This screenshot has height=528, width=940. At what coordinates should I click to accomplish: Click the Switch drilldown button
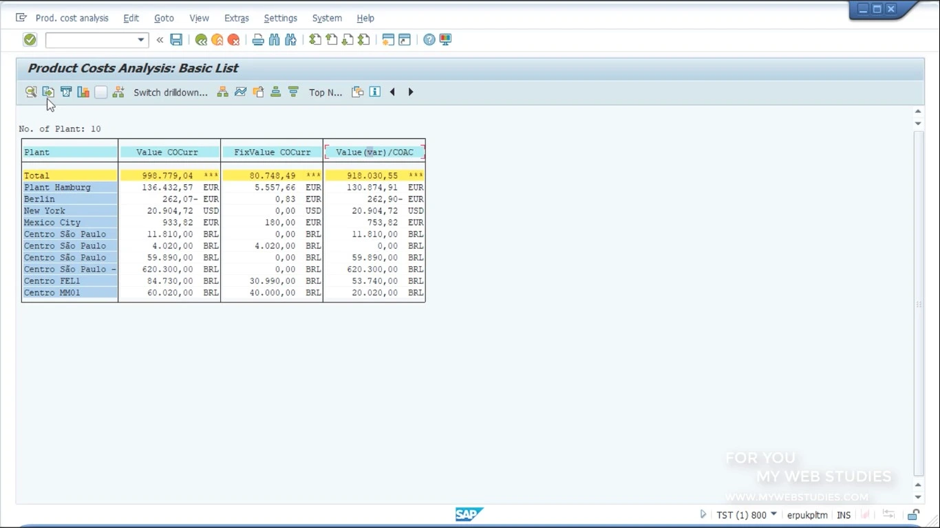tap(171, 92)
